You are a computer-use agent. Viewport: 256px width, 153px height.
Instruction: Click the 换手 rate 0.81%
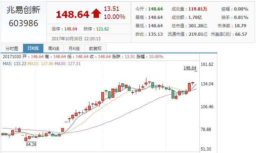pos(241,18)
